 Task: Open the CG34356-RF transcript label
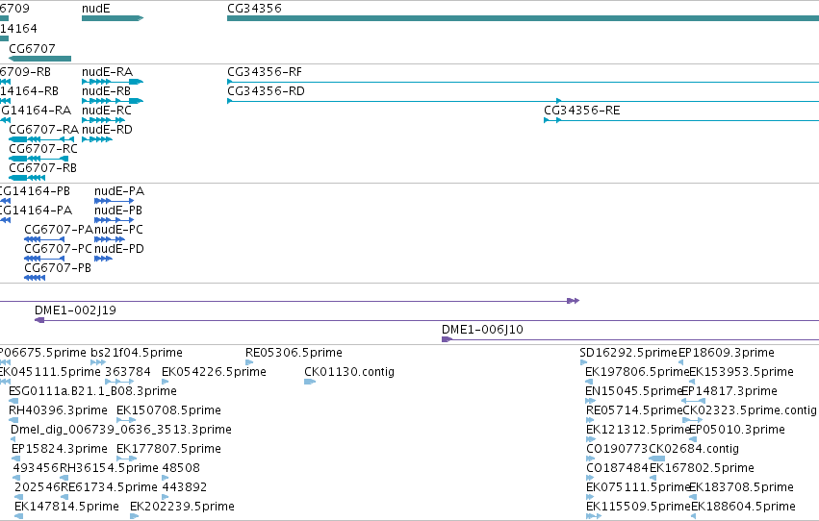(265, 71)
